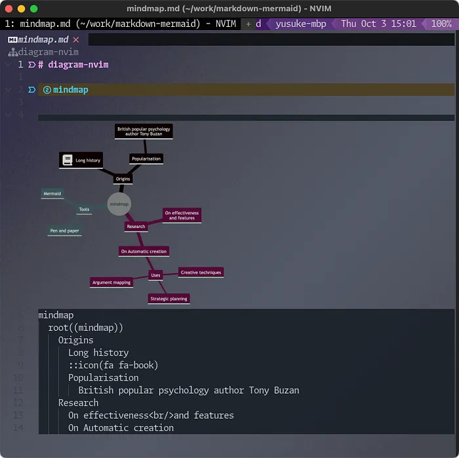459x458 pixels.
Task: Place cursor on 'Long history' code line
Action: coord(98,353)
